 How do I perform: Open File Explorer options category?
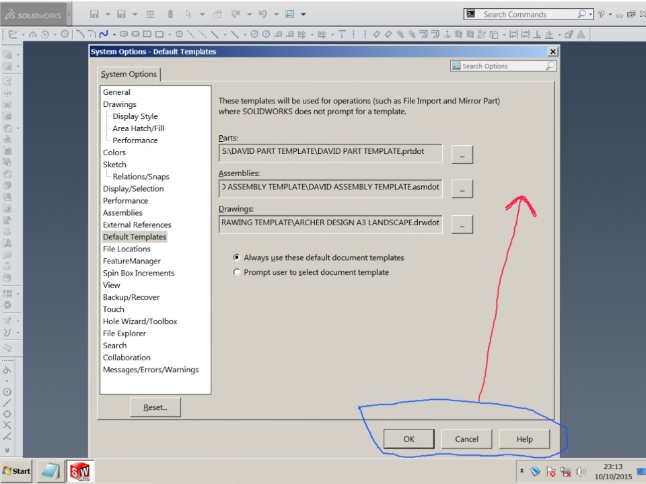pos(124,333)
